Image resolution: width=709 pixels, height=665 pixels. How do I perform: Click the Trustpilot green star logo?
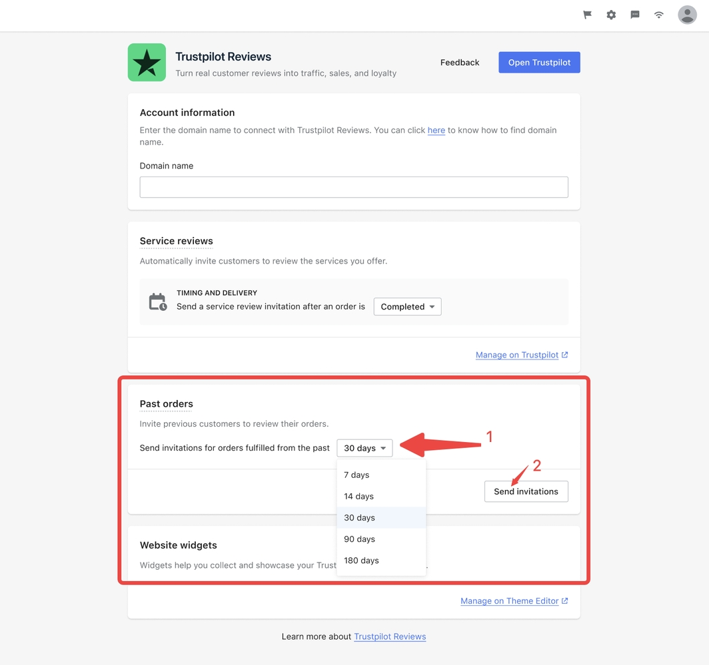coord(147,63)
